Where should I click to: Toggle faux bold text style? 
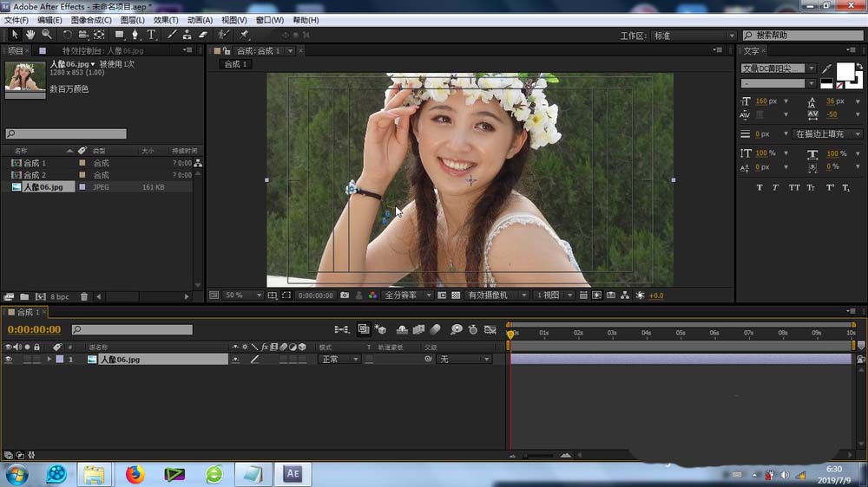point(759,188)
